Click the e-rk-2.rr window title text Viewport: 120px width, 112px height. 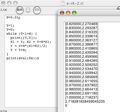coord(75,3)
